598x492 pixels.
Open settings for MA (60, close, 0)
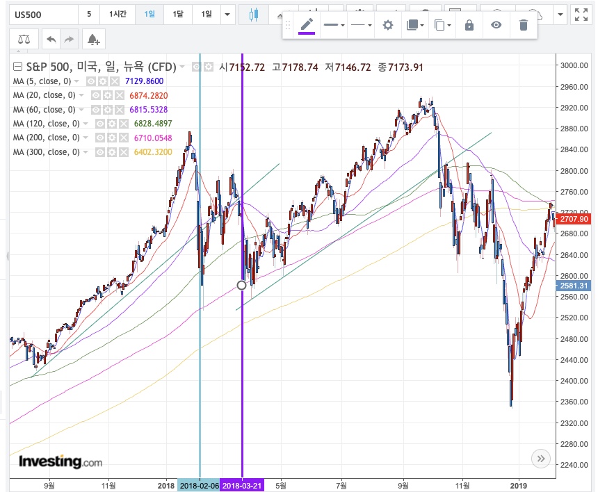[107, 110]
